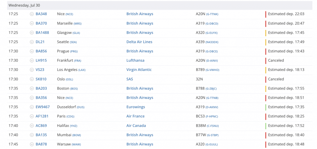
Task: Expand the BA135 Mumbai flight row
Action: [x=32, y=135]
